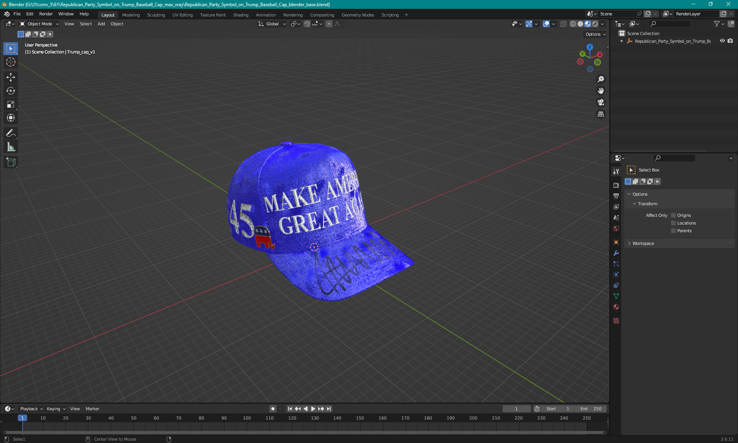The height and width of the screenshot is (443, 738).
Task: Open the Object Data mesh tab
Action: pyautogui.click(x=616, y=296)
